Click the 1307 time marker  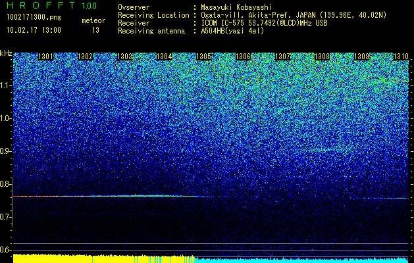(x=282, y=57)
